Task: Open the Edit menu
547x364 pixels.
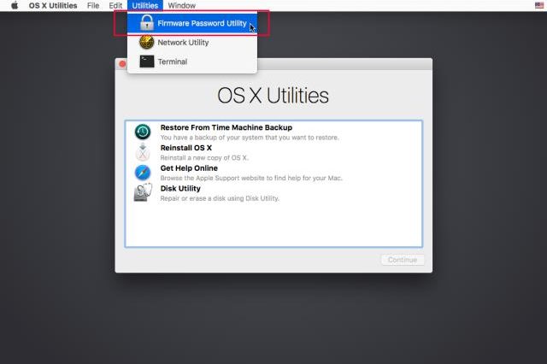Action: pos(115,6)
